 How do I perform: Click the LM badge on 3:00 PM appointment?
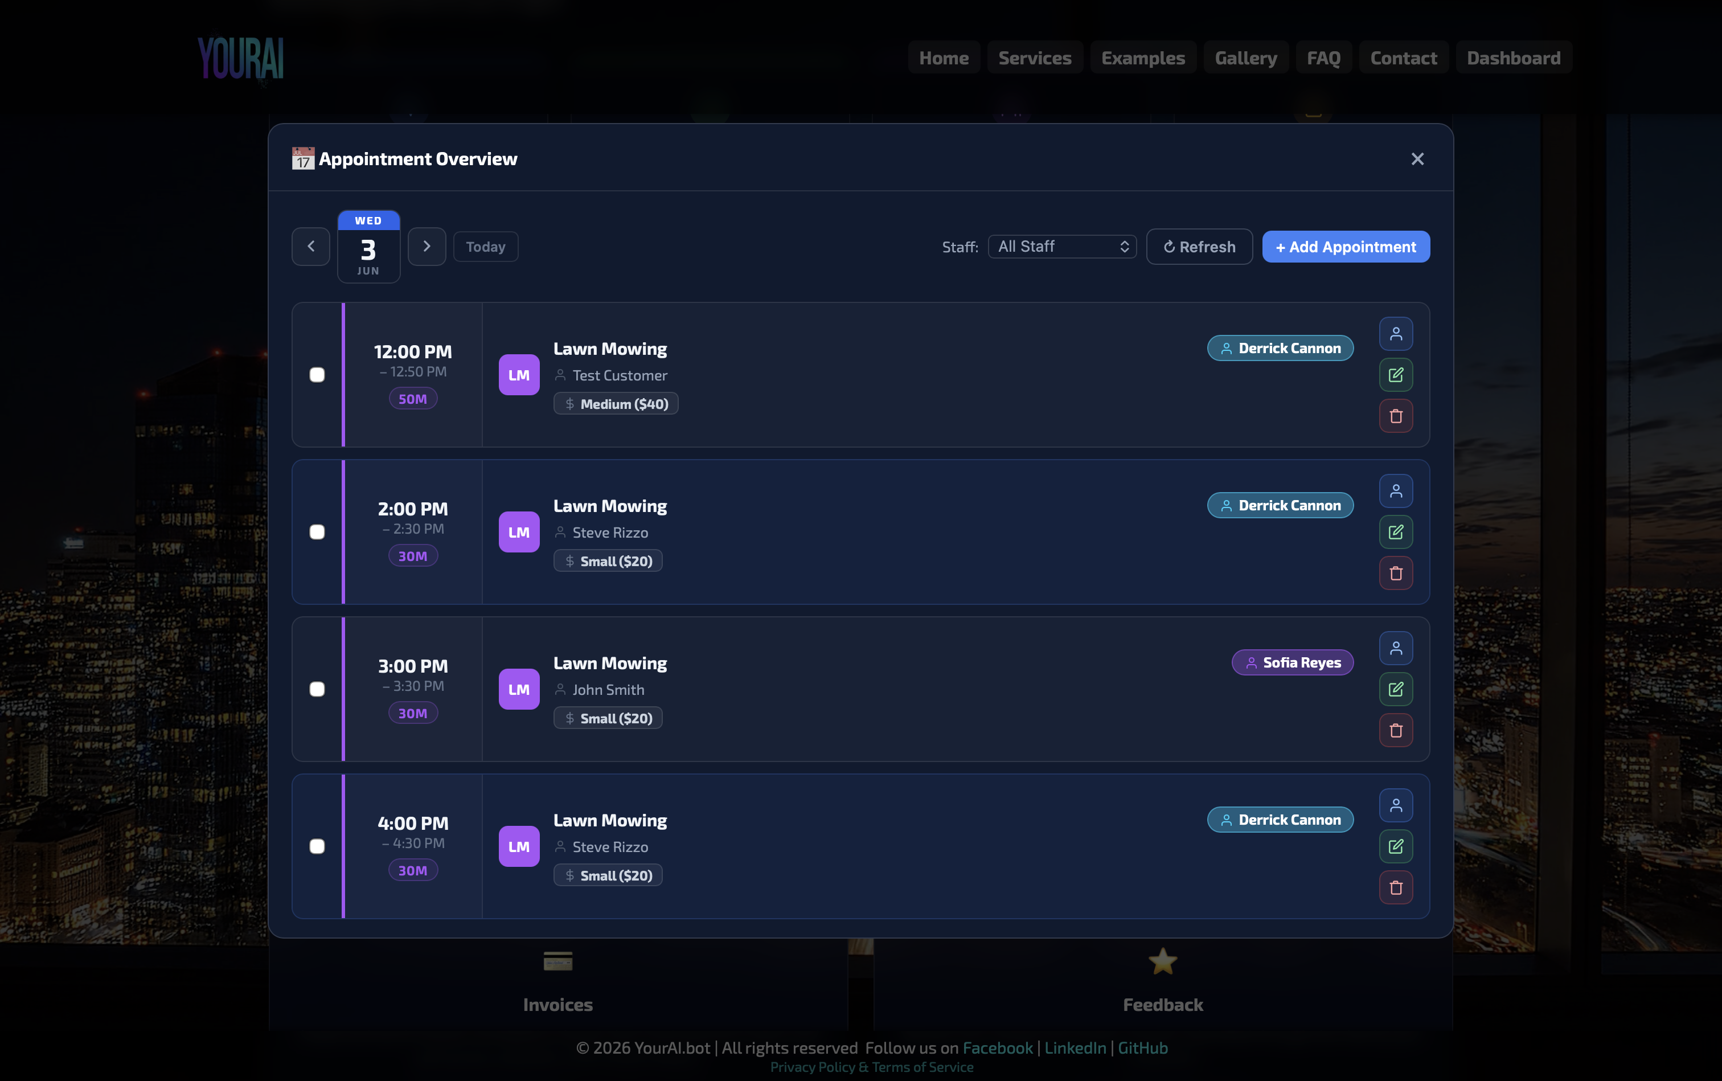[519, 689]
